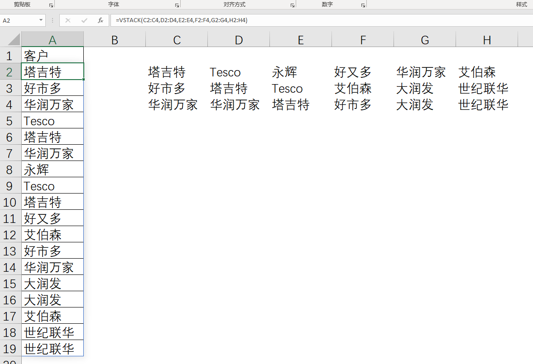
Task: Open the font group dialog launcher
Action: click(177, 5)
